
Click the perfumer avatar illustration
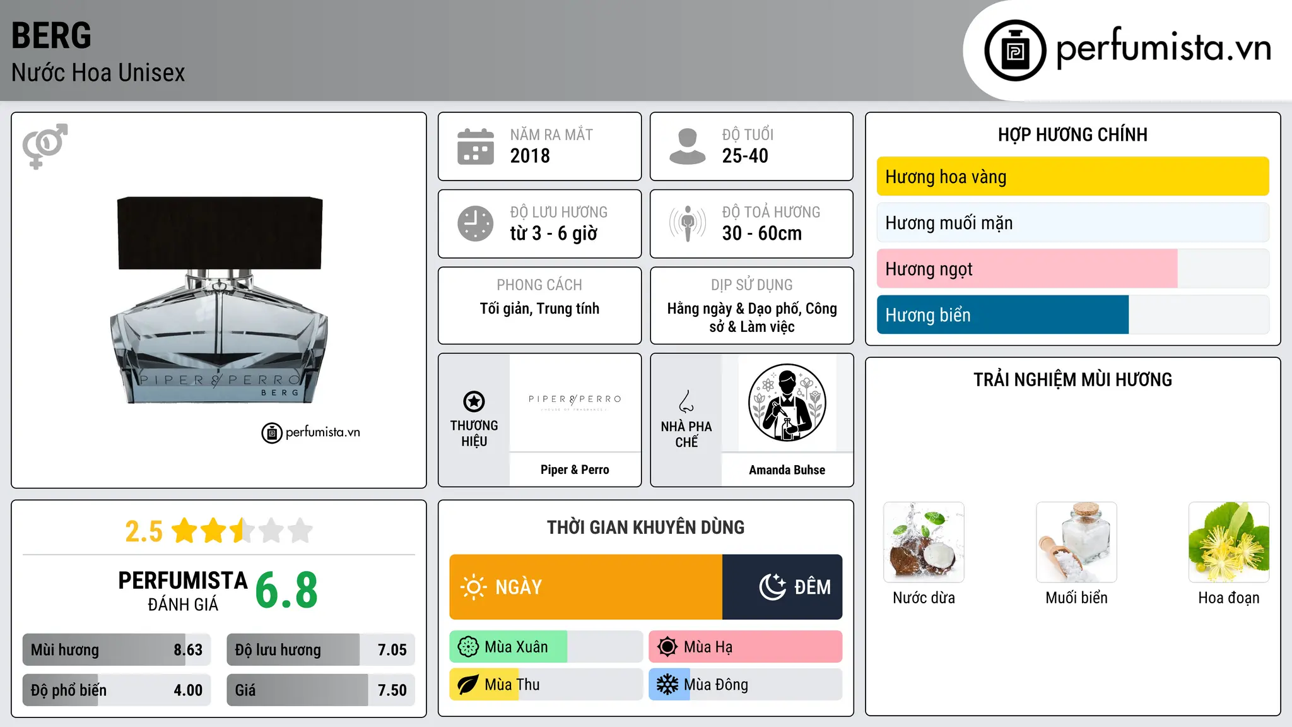pyautogui.click(x=787, y=403)
